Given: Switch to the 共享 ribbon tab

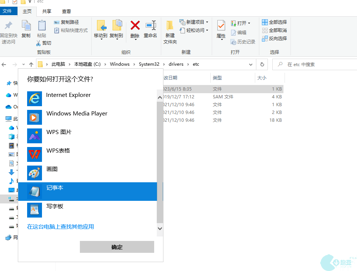Looking at the screenshot, I should click(47, 12).
